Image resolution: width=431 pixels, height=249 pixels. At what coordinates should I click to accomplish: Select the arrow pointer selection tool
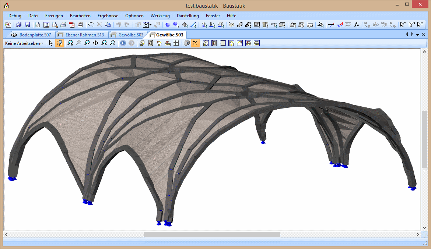(51, 43)
